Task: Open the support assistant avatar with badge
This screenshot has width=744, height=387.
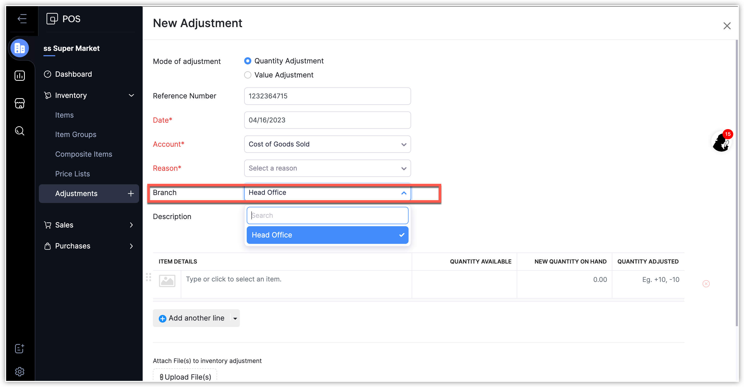Action: click(x=721, y=142)
